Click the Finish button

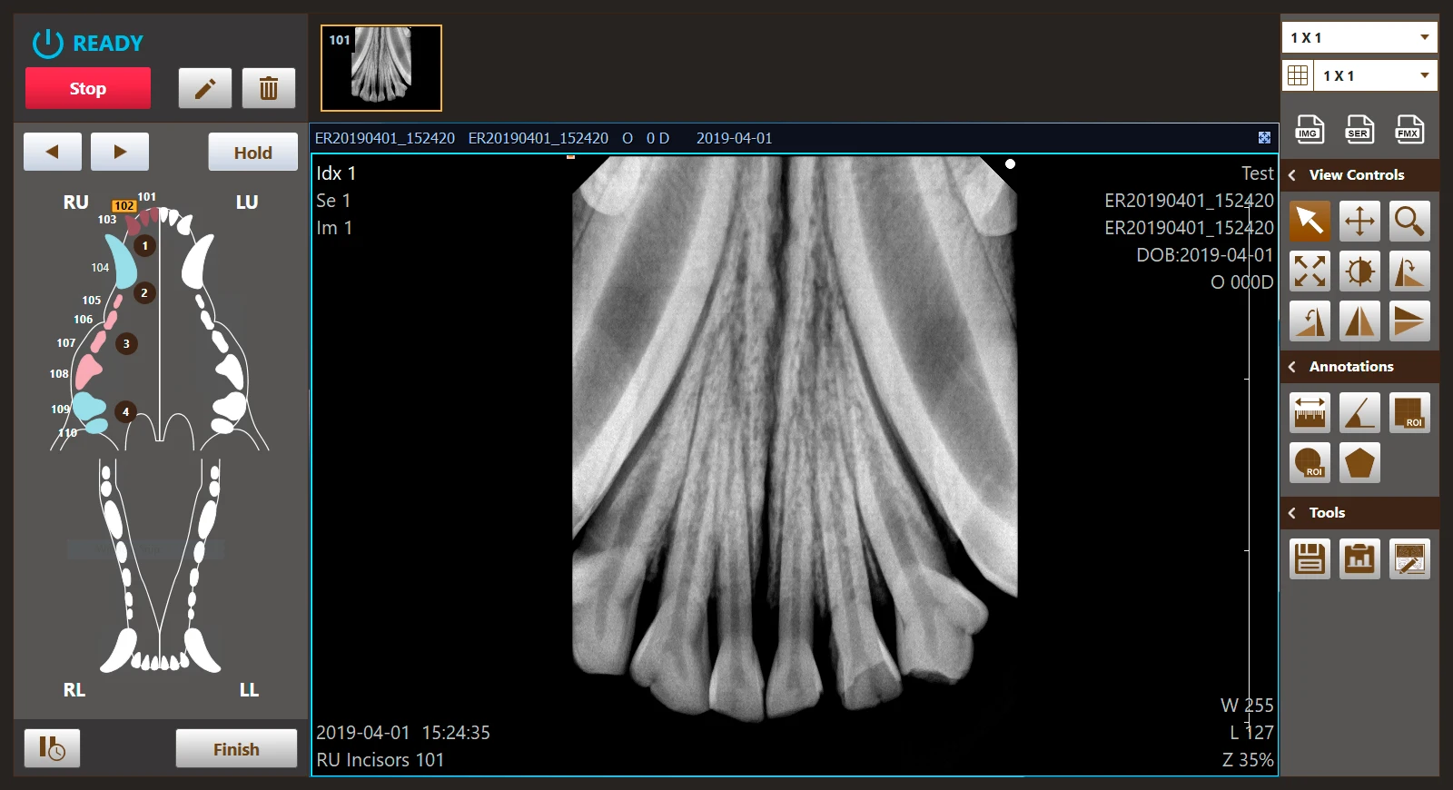coord(236,749)
